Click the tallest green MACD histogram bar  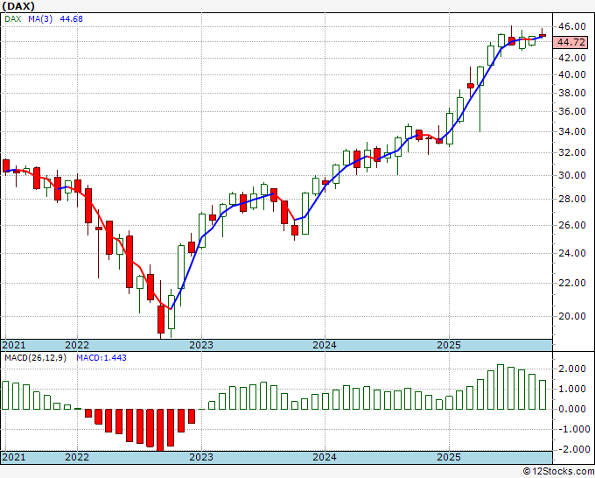[x=500, y=387]
